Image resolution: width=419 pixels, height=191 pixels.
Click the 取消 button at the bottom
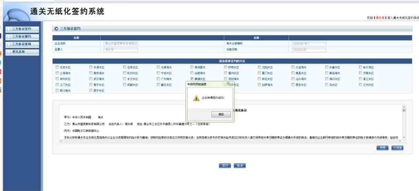(239, 166)
